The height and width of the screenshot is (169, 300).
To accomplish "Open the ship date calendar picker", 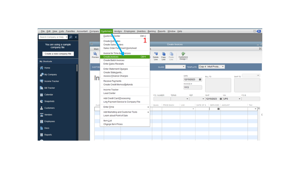I will click(x=221, y=99).
